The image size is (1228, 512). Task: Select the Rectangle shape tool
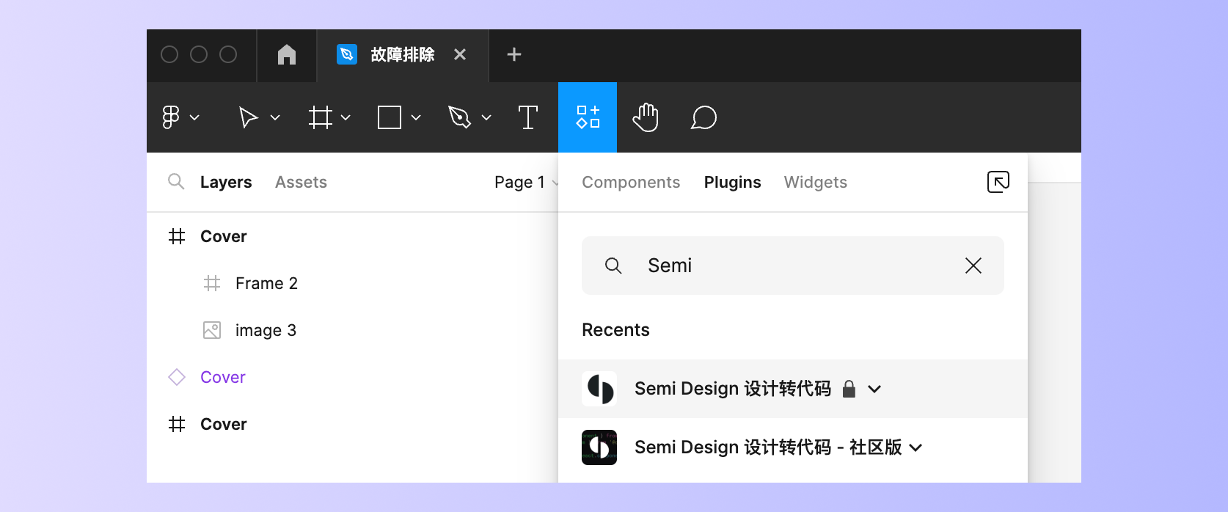coord(390,117)
